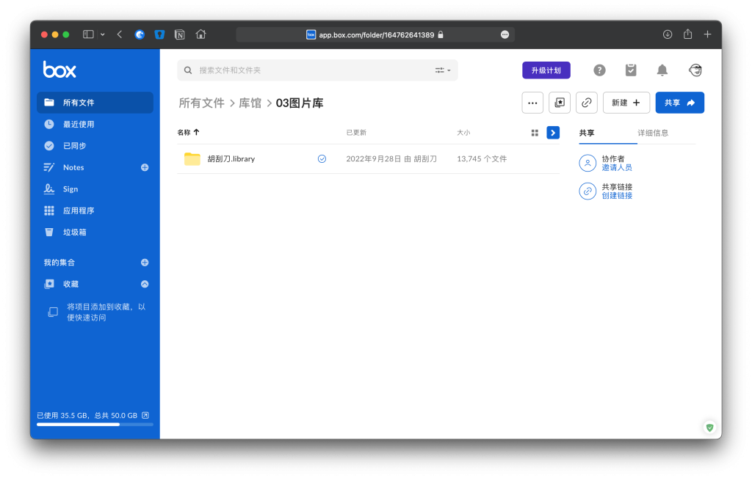Sort by 大小 column header
Screen dimensions: 752x479
[463, 133]
